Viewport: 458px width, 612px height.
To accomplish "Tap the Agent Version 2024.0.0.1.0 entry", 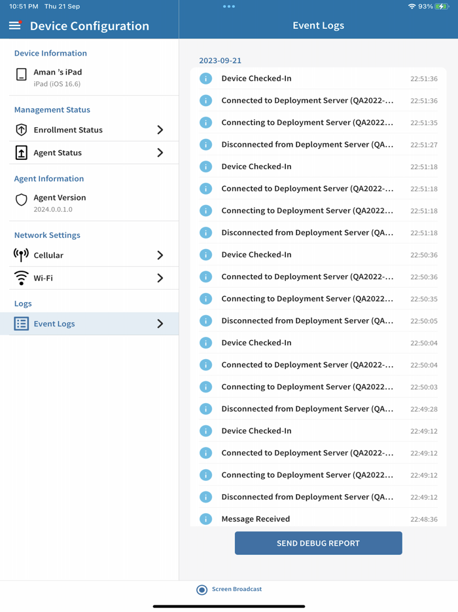I will coord(90,203).
